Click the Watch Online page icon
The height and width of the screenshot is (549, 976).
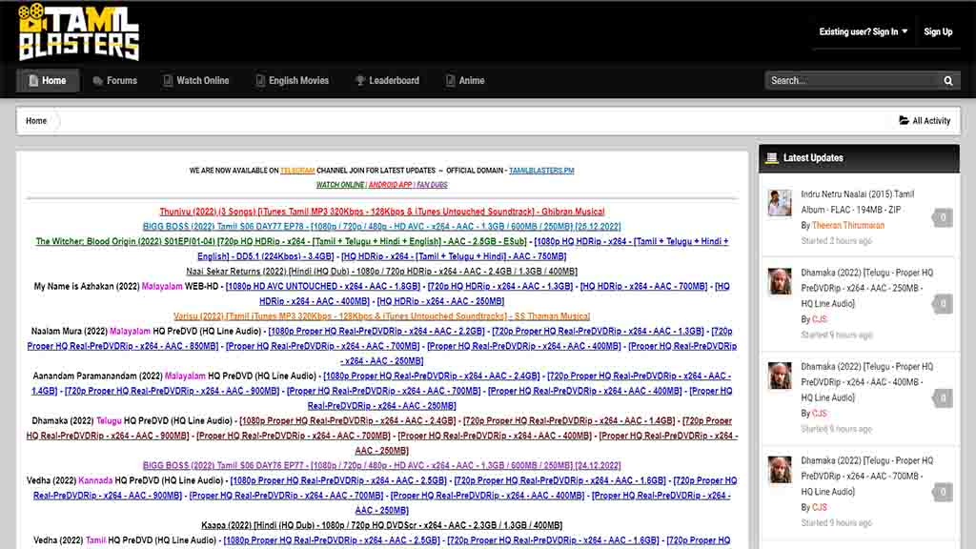click(x=168, y=81)
